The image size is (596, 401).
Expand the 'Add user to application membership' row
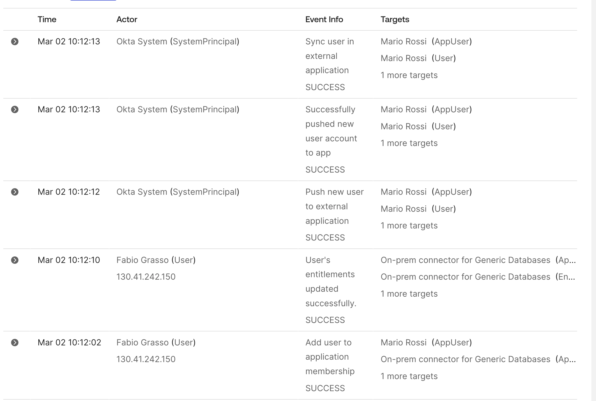point(15,343)
